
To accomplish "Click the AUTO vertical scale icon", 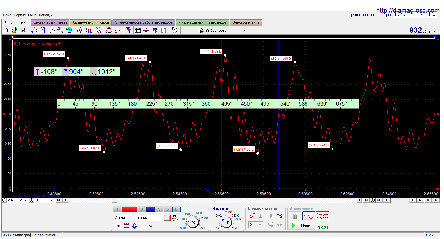I will (x=109, y=31).
